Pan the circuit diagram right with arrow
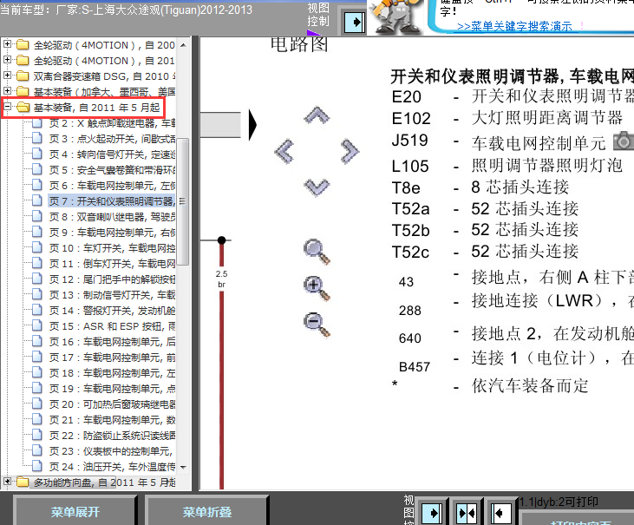This screenshot has height=525, width=634. click(348, 152)
